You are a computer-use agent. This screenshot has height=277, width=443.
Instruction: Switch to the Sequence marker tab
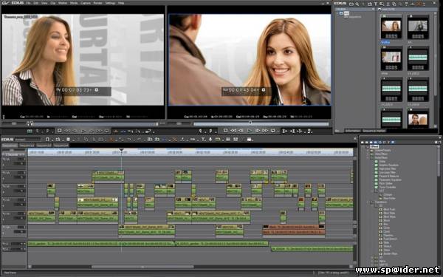(x=374, y=131)
